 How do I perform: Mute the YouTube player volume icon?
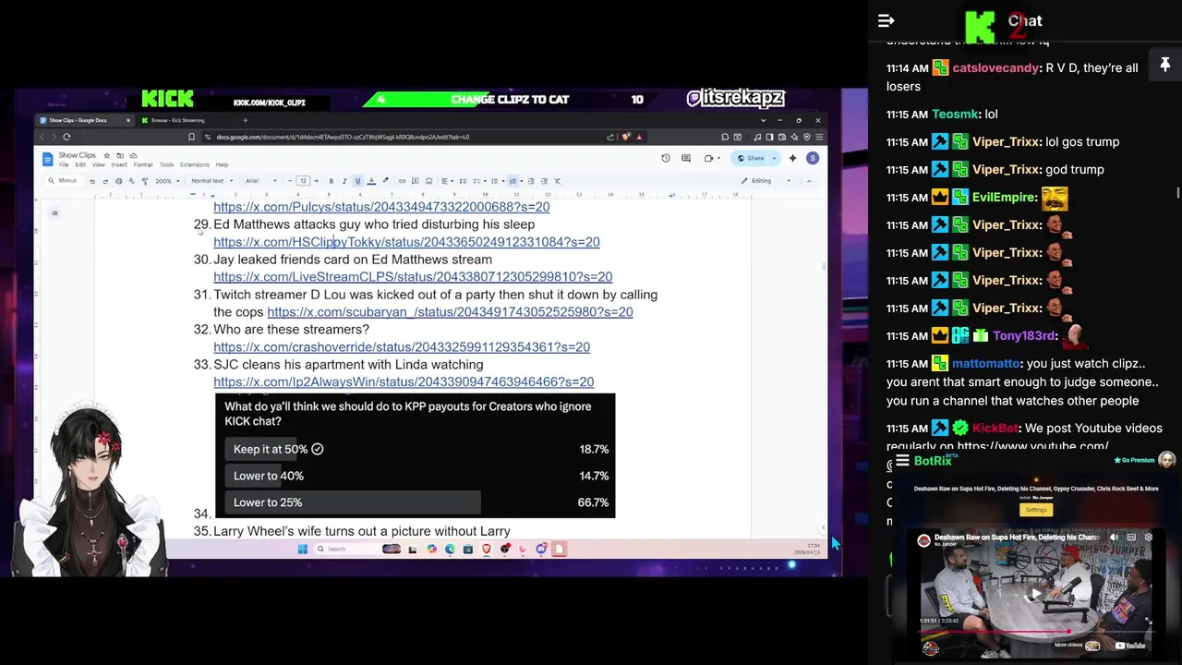coord(1114,537)
